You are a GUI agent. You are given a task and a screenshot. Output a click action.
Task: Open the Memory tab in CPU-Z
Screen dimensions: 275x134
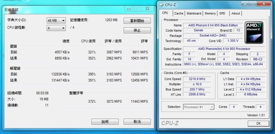tap(210, 13)
